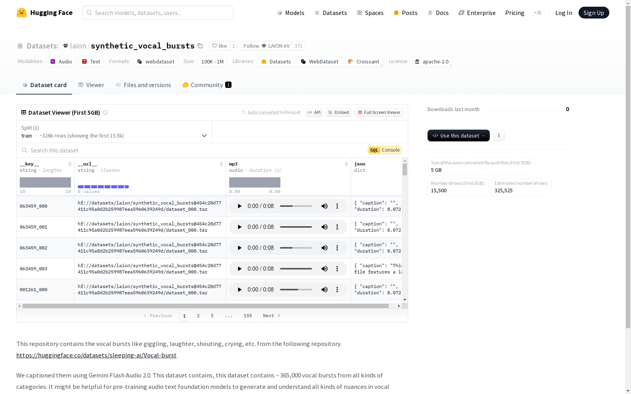Open the Pricing page link
The height and width of the screenshot is (394, 631).
tap(515, 13)
